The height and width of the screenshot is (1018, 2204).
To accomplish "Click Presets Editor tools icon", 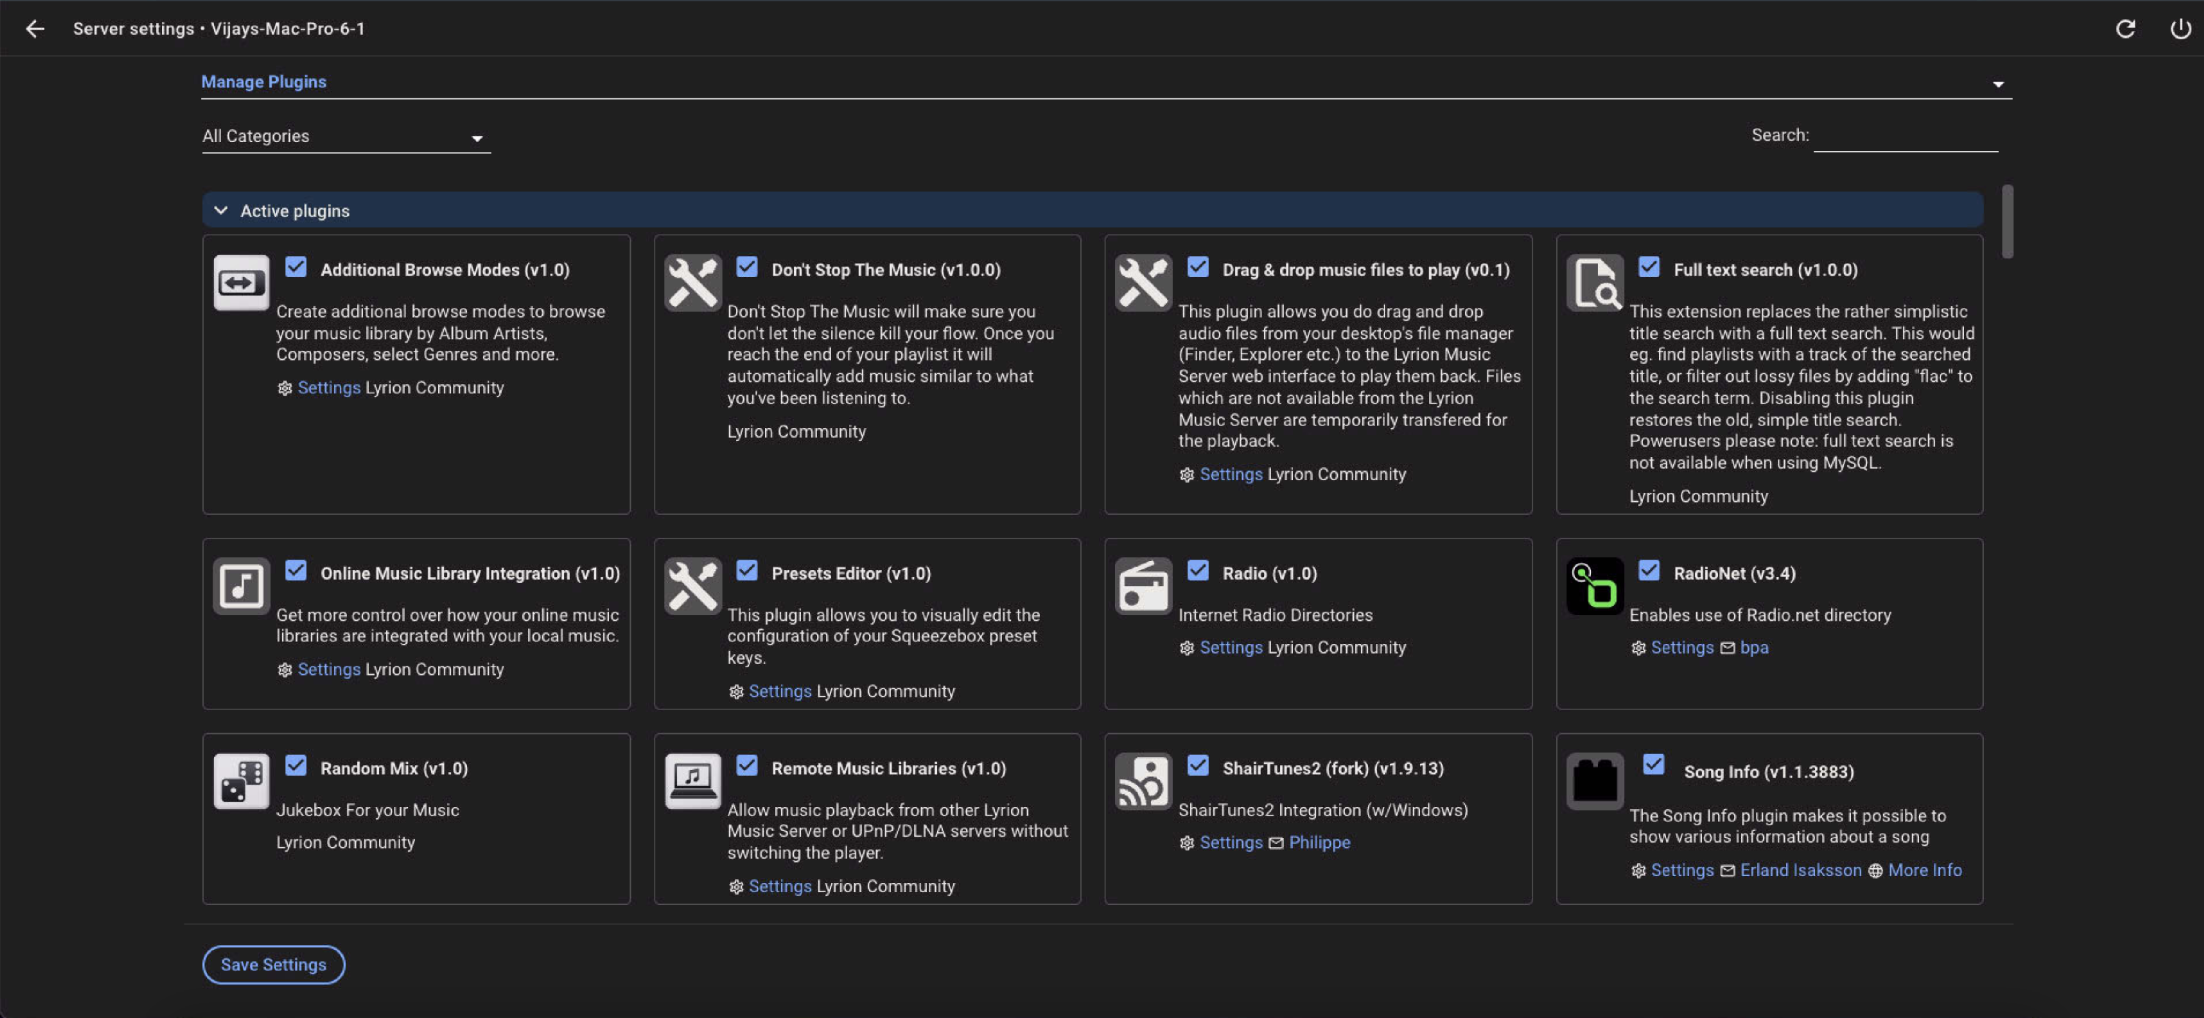I will 692,586.
